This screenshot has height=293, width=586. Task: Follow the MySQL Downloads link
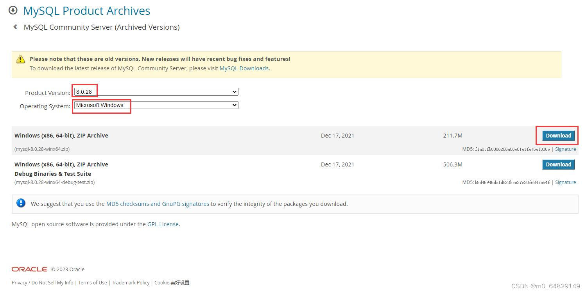point(244,68)
